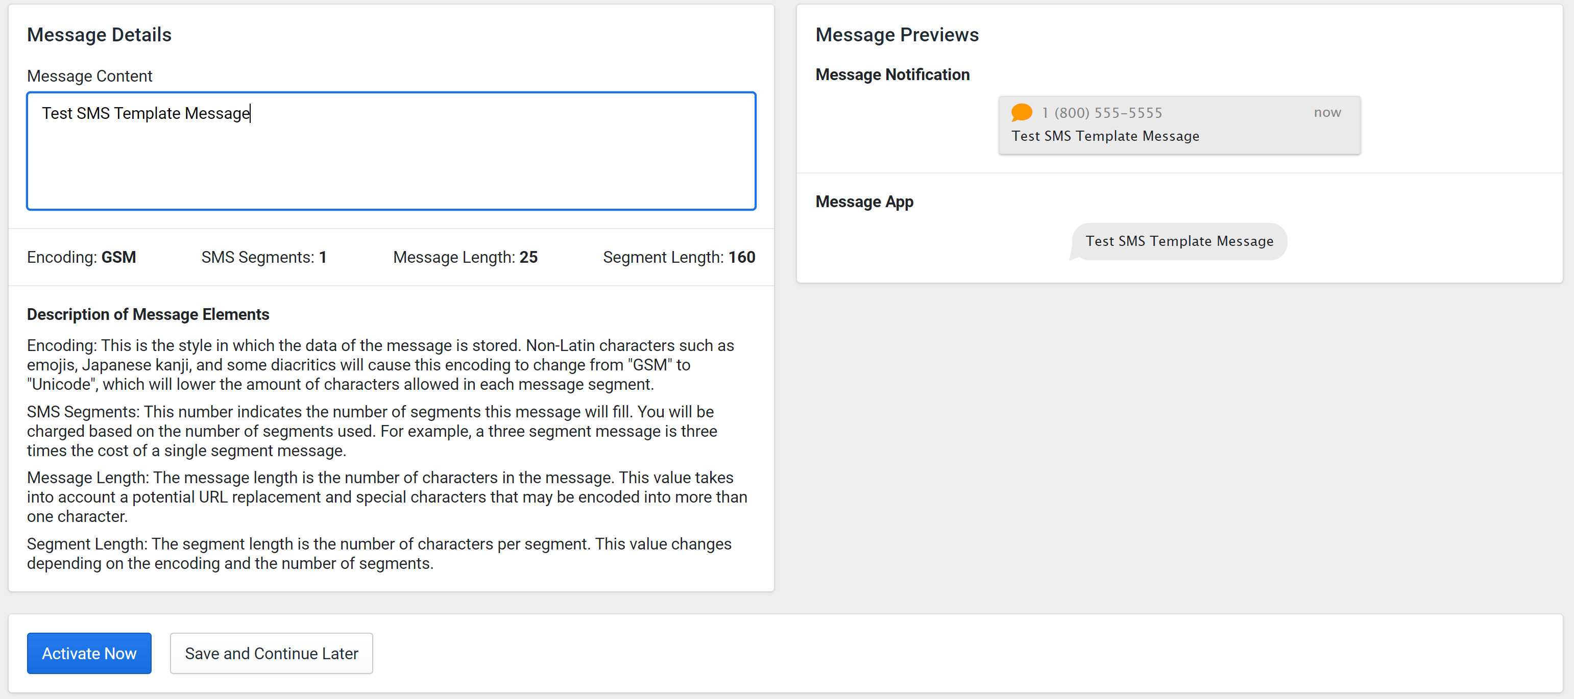Click the Message Length description paragraph
The image size is (1574, 699).
387,497
